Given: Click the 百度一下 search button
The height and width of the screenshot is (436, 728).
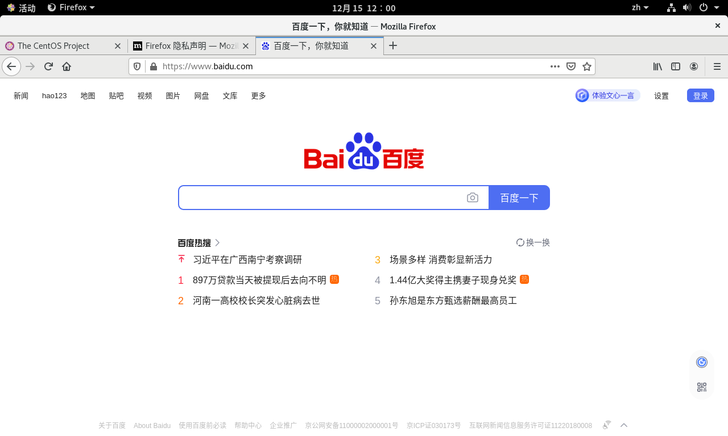Looking at the screenshot, I should (519, 198).
